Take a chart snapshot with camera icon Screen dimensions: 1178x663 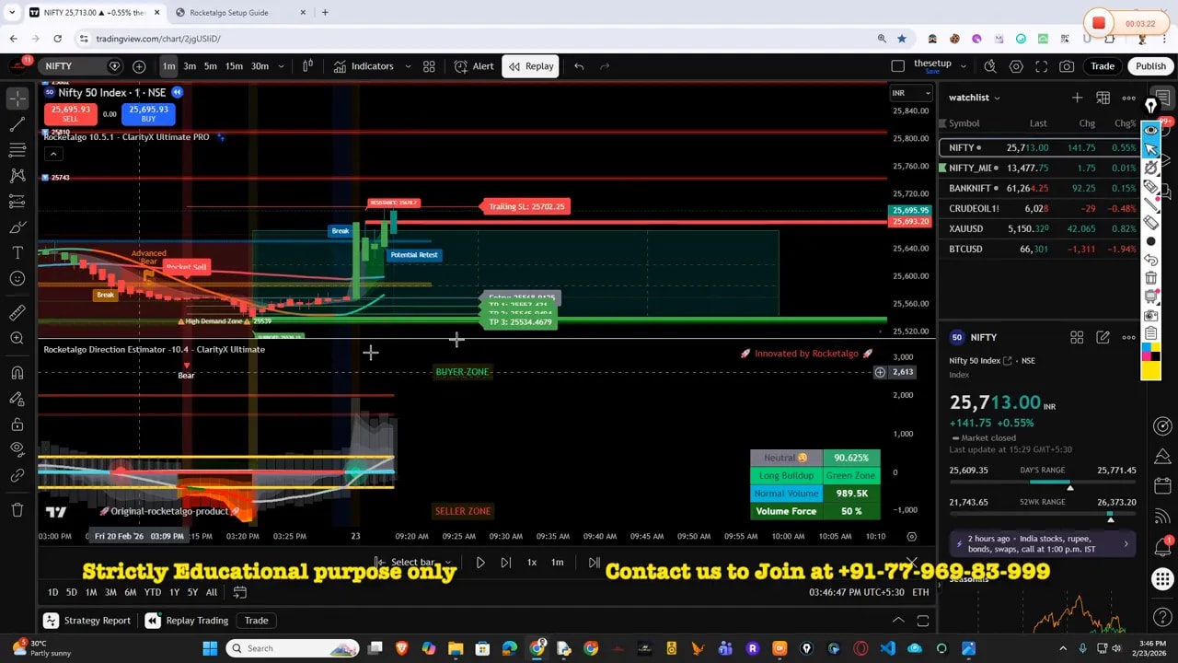(x=1067, y=66)
